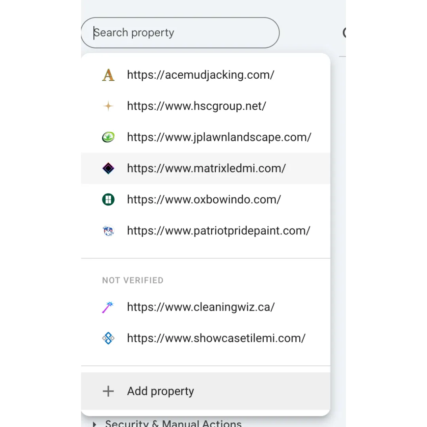The width and height of the screenshot is (427, 427).
Task: Click the cleaningwiz magic wand favicon
Action: [108, 307]
